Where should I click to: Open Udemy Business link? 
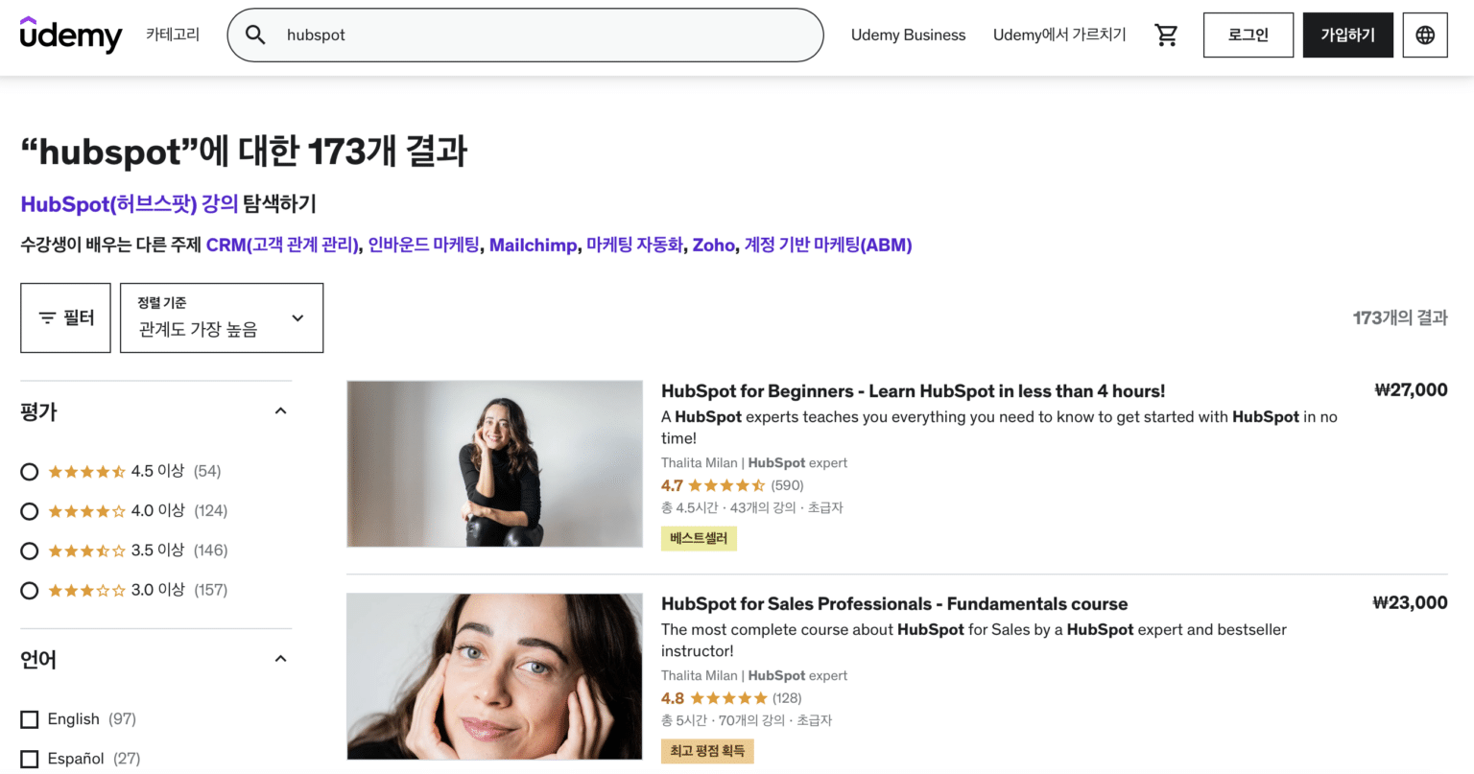[908, 35]
